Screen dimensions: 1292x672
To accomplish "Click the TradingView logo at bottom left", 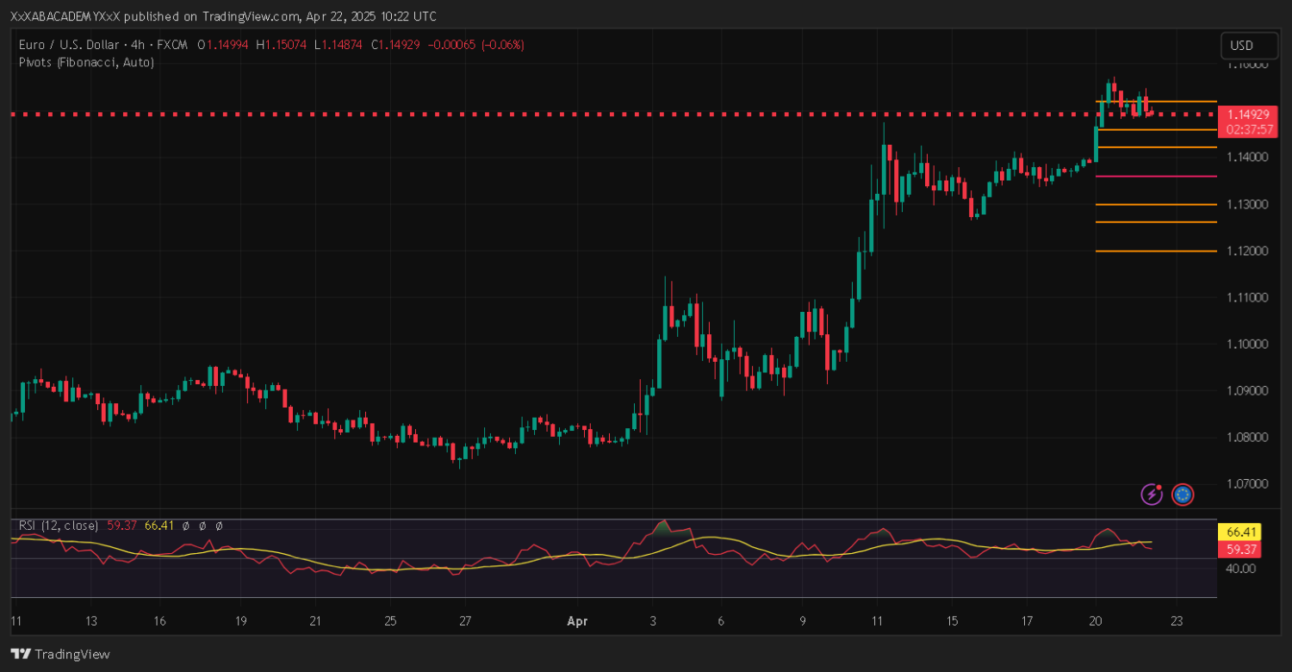I will point(60,654).
